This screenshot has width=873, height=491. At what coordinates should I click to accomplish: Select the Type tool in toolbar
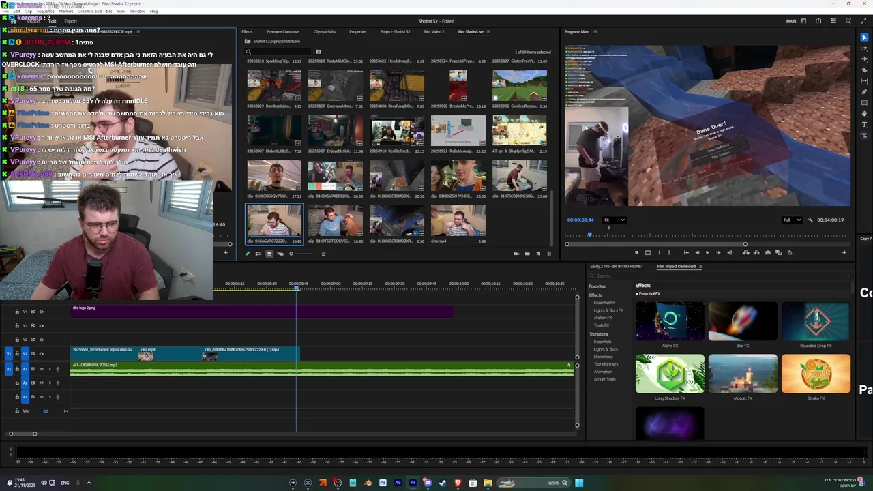(x=864, y=125)
